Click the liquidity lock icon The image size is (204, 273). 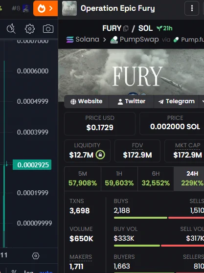[100, 155]
